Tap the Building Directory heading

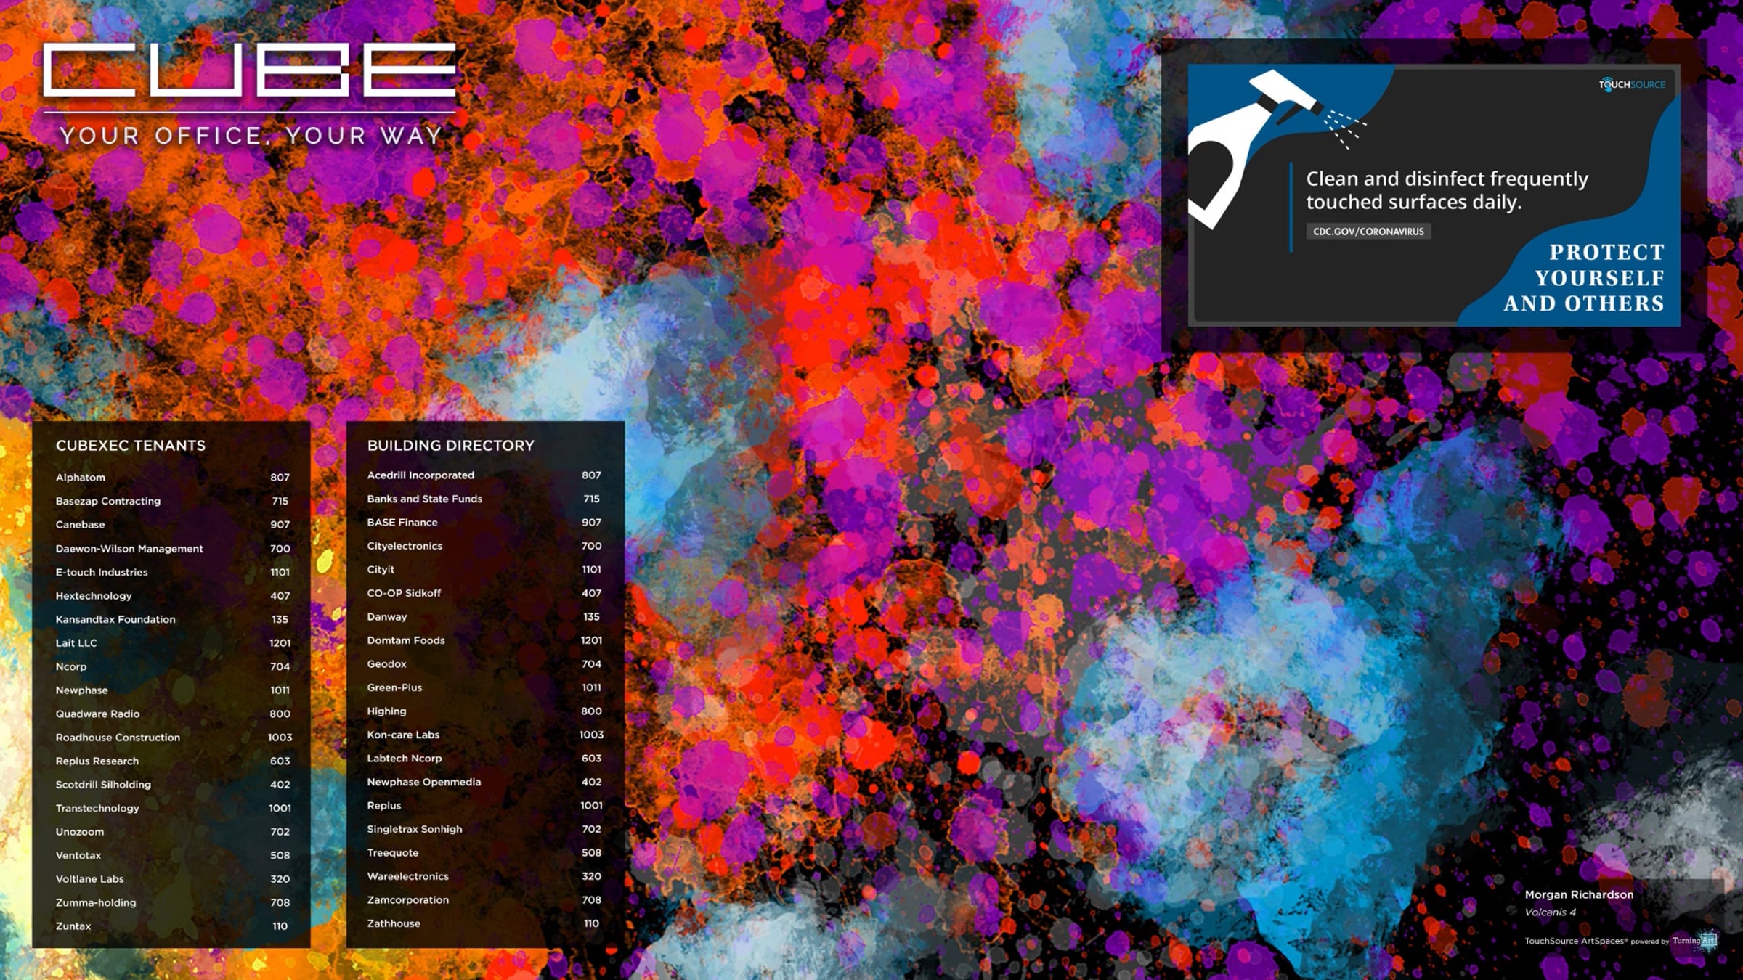pos(450,446)
